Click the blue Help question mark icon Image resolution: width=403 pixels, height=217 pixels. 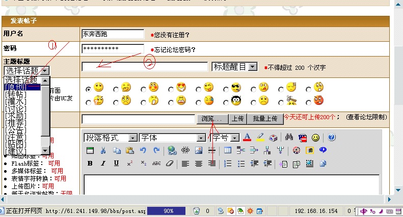pos(332,138)
